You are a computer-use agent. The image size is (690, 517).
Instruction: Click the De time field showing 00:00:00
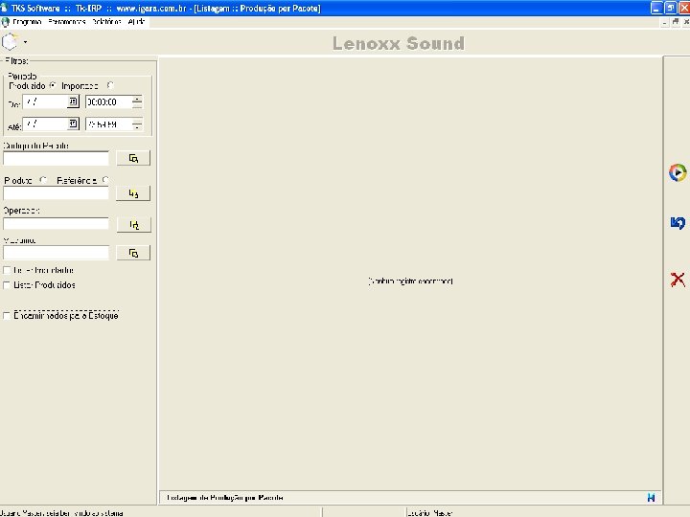coord(108,102)
